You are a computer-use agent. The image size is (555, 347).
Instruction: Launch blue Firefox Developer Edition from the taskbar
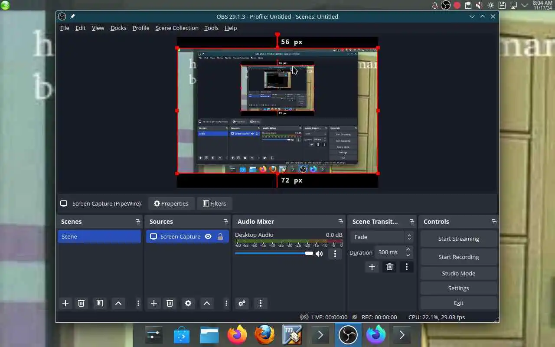click(376, 335)
